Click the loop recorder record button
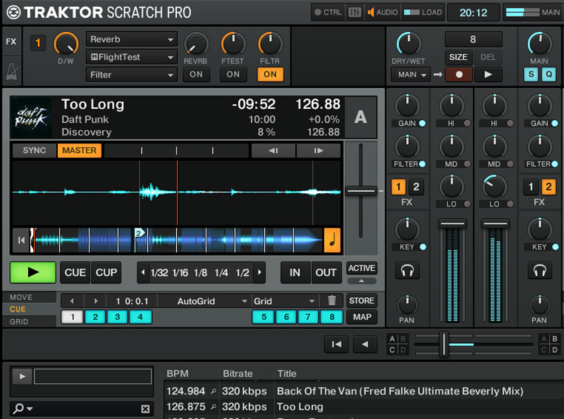 459,74
